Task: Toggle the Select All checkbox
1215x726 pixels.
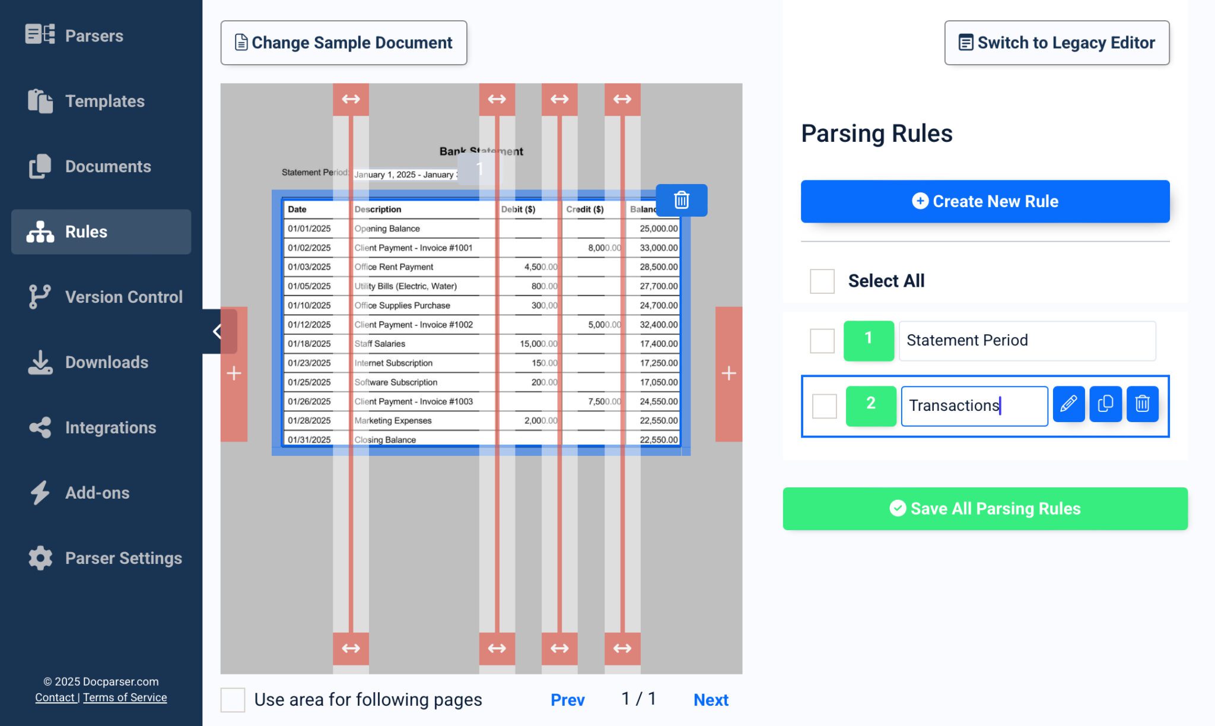Action: pyautogui.click(x=822, y=281)
